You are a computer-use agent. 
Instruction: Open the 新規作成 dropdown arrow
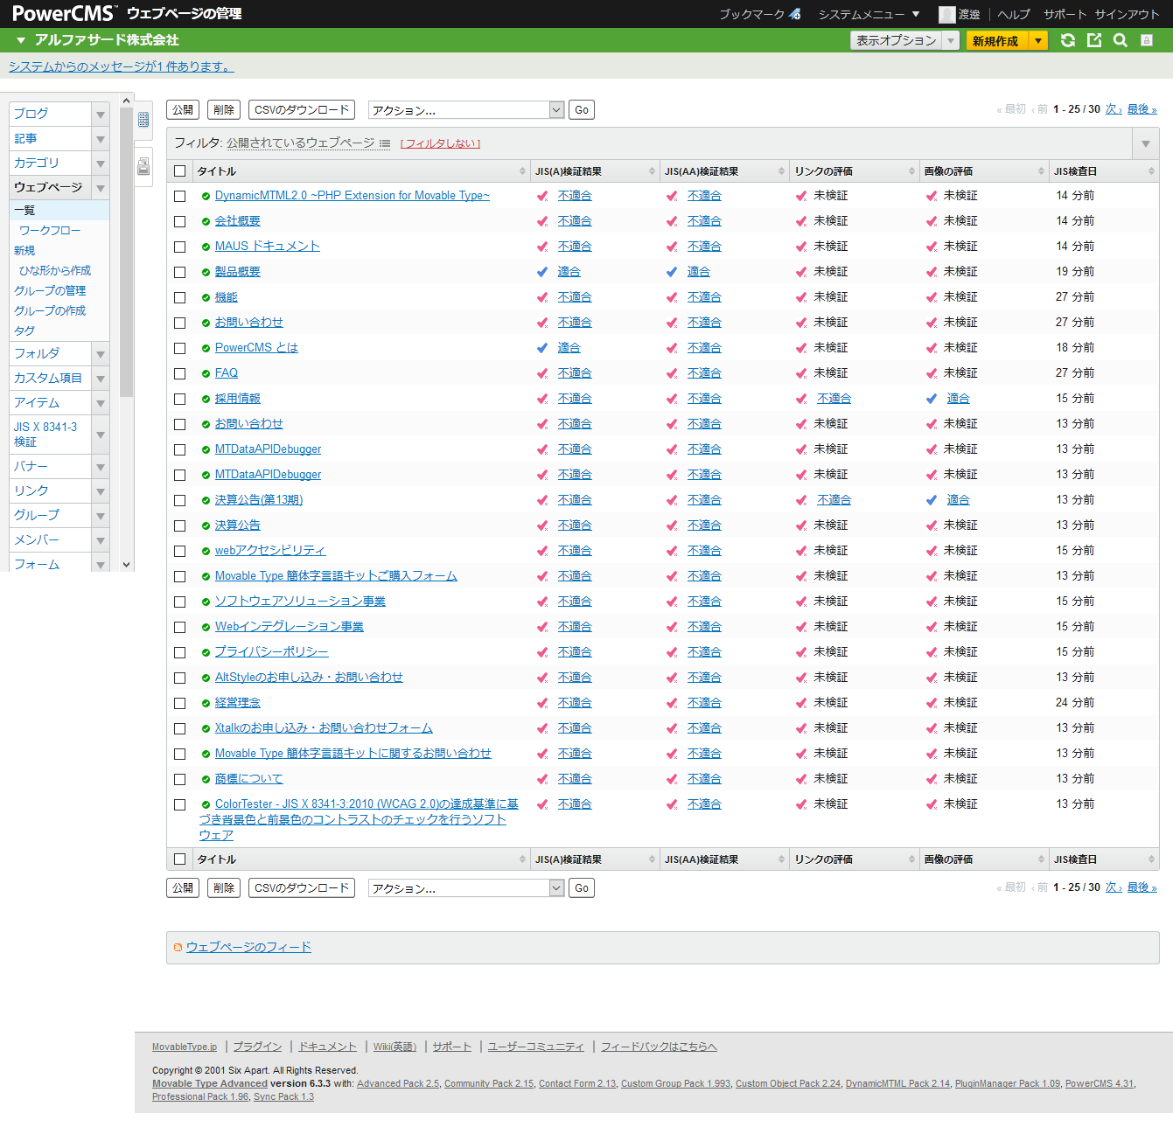1038,40
